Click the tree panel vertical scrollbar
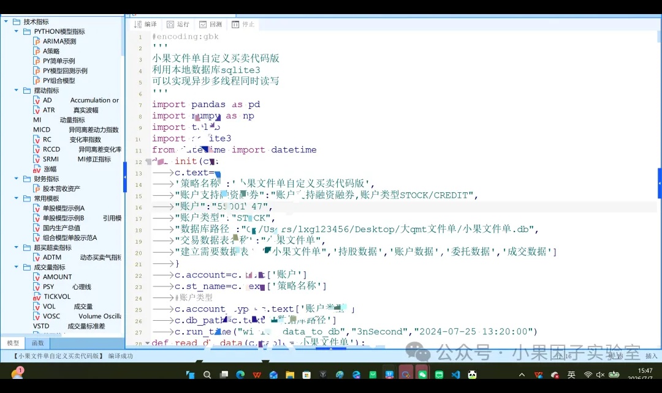This screenshot has height=393, width=662. point(123,36)
